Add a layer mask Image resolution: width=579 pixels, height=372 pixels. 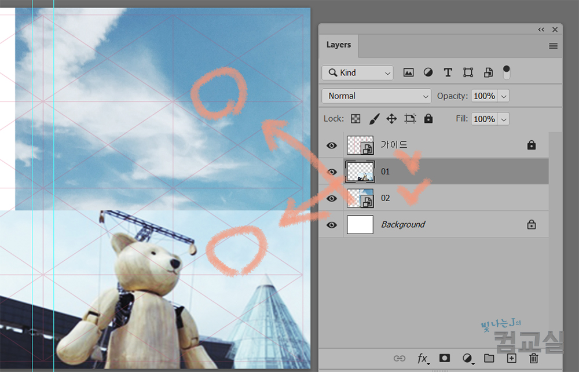point(445,358)
